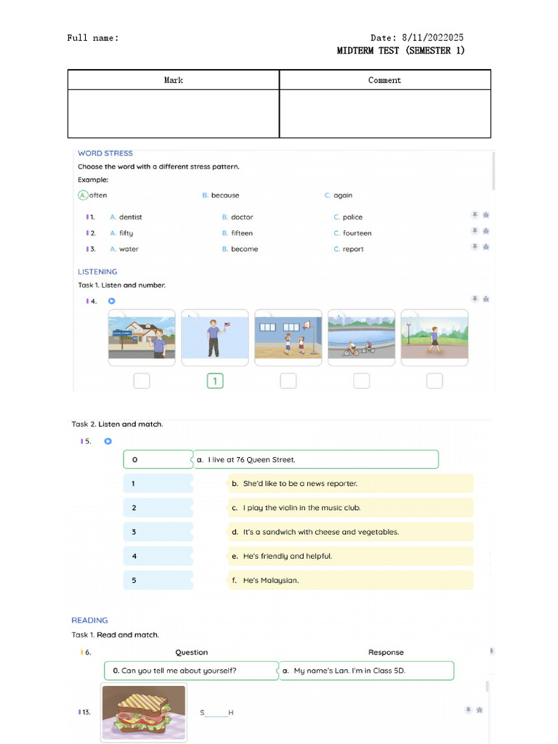This screenshot has height=744, width=558.
Task: Click the Full name label
Action: (92, 38)
